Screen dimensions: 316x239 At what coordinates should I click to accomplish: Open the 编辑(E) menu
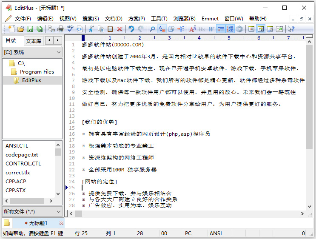45,19
